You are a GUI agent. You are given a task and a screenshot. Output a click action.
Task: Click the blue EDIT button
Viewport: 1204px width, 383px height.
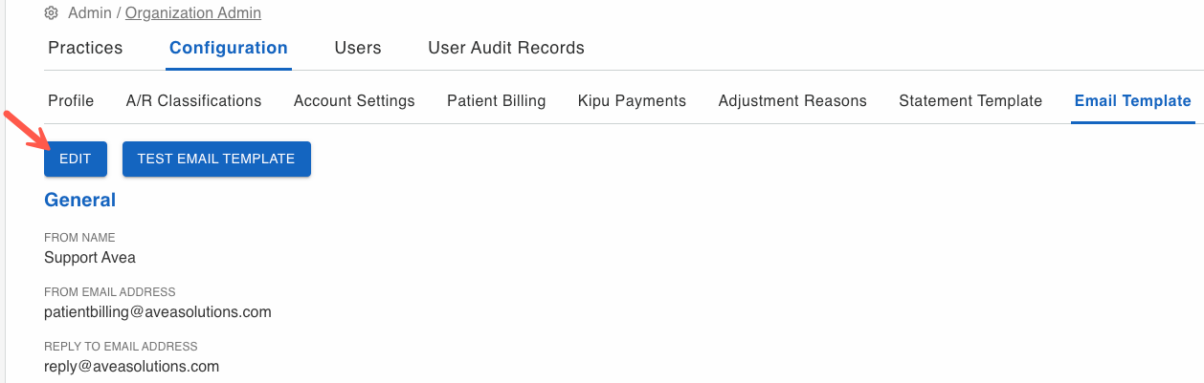[76, 159]
